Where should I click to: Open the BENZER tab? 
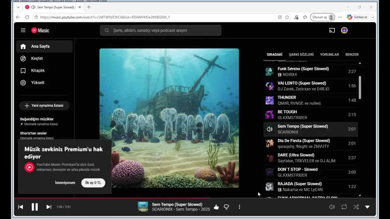pos(352,54)
